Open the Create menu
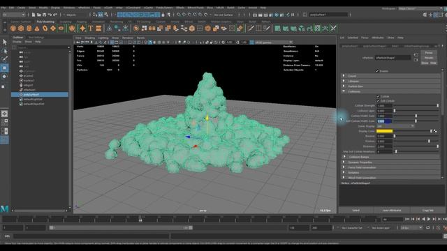447x251 pixels. click(21, 8)
